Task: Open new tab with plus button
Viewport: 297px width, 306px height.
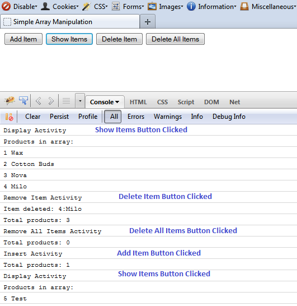Action: (148, 22)
